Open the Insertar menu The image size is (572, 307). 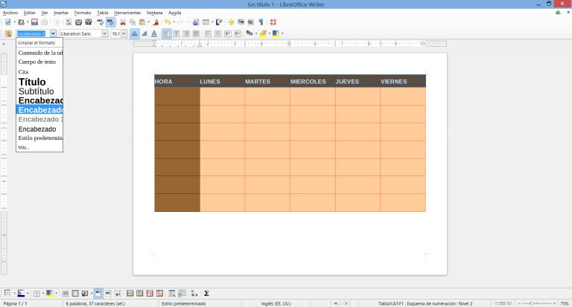click(x=61, y=13)
